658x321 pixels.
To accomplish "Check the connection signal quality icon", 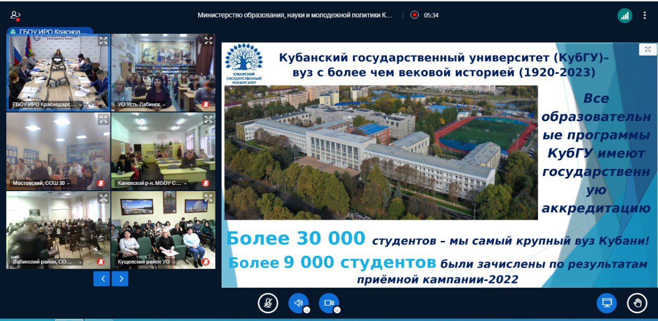I will tap(625, 15).
